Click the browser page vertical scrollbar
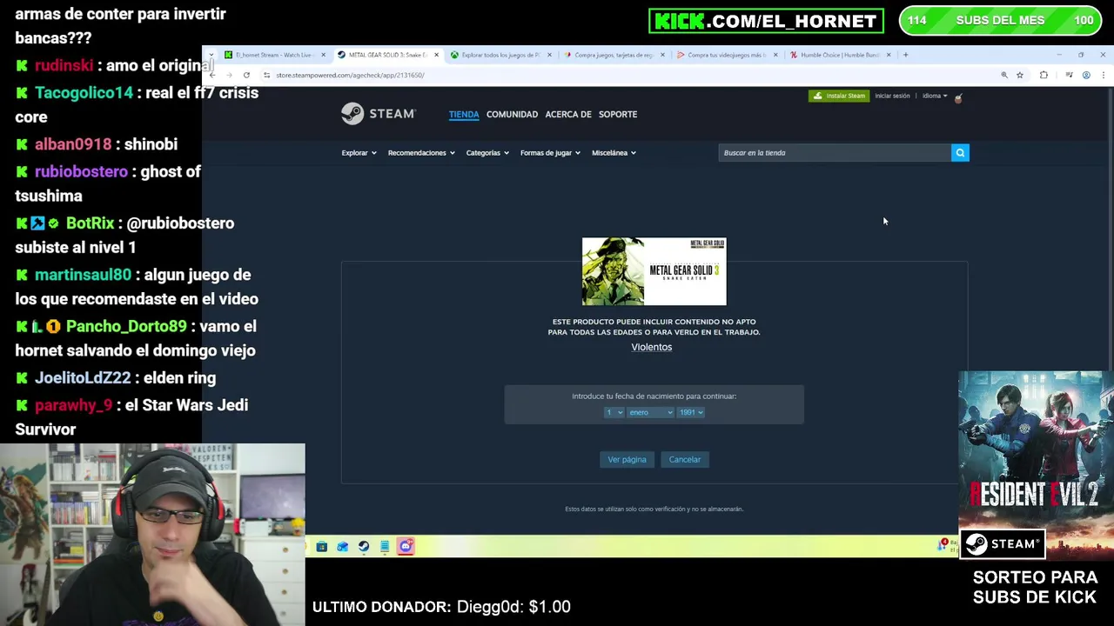 click(x=1109, y=230)
